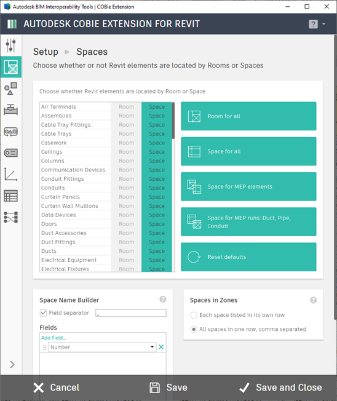Open the Parameter Mappings sidebar icon

(10, 217)
